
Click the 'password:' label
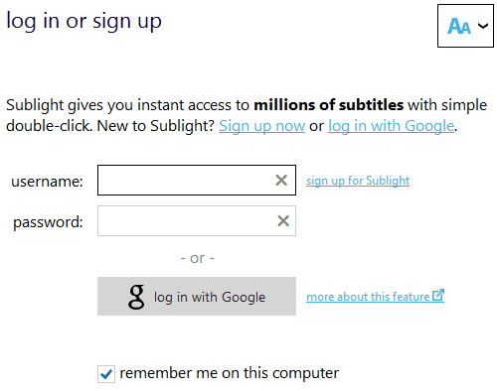[x=48, y=222]
